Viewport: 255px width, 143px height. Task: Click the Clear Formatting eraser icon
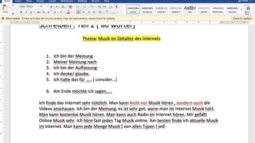[70, 7]
